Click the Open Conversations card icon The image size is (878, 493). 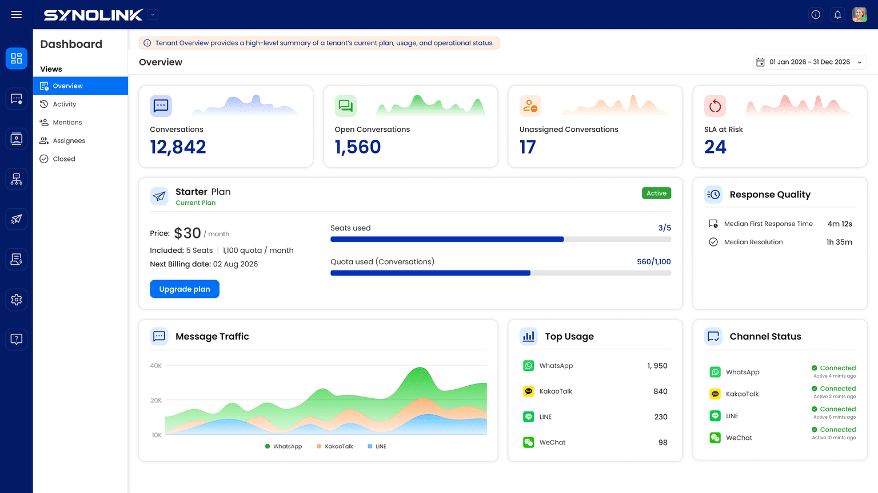click(345, 106)
